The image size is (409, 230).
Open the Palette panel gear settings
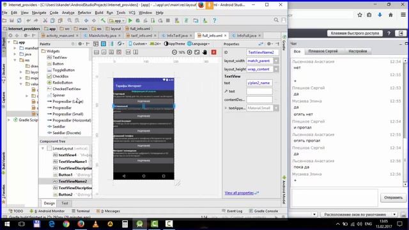coord(81,44)
